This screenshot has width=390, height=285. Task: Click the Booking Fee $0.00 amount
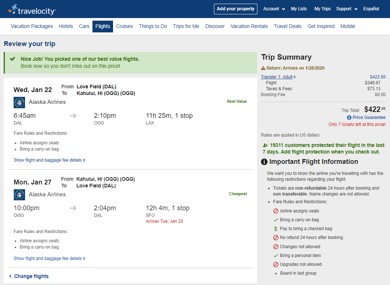[x=380, y=95]
